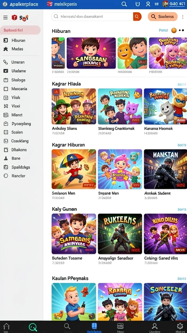Viewport: 187px width, 333px height.
Task: Click the U icon in the top blue bar
Action: click(x=138, y=4)
